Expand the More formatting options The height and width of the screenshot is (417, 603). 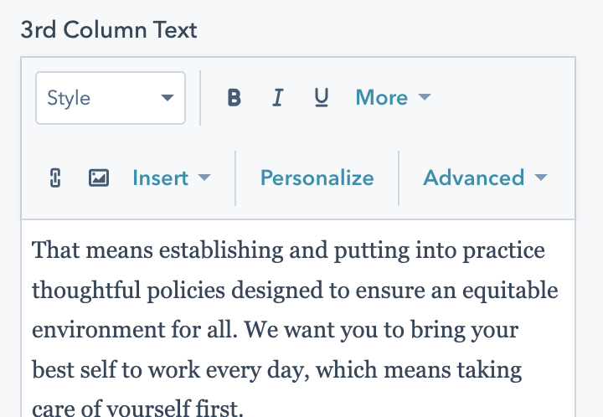[382, 98]
